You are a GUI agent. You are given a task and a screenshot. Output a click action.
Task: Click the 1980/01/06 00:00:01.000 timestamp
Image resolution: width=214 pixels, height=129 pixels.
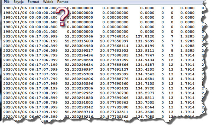point(30,32)
